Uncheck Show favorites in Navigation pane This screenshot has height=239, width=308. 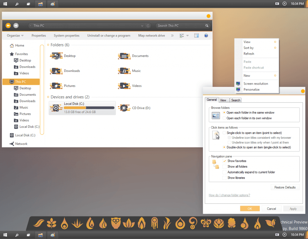point(224,161)
